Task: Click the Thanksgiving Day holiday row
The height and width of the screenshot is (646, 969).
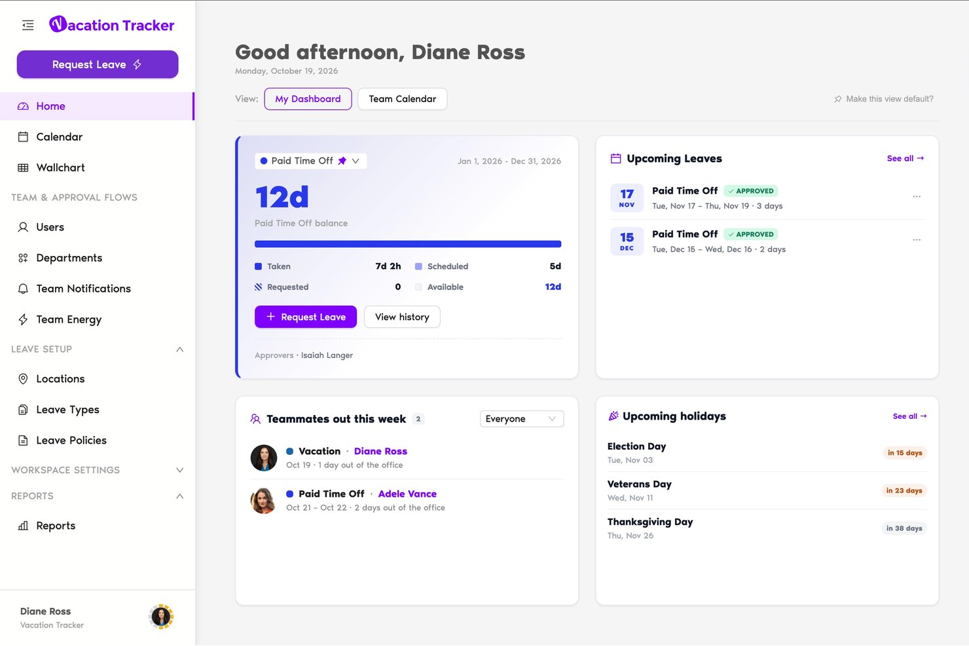Action: (x=767, y=528)
